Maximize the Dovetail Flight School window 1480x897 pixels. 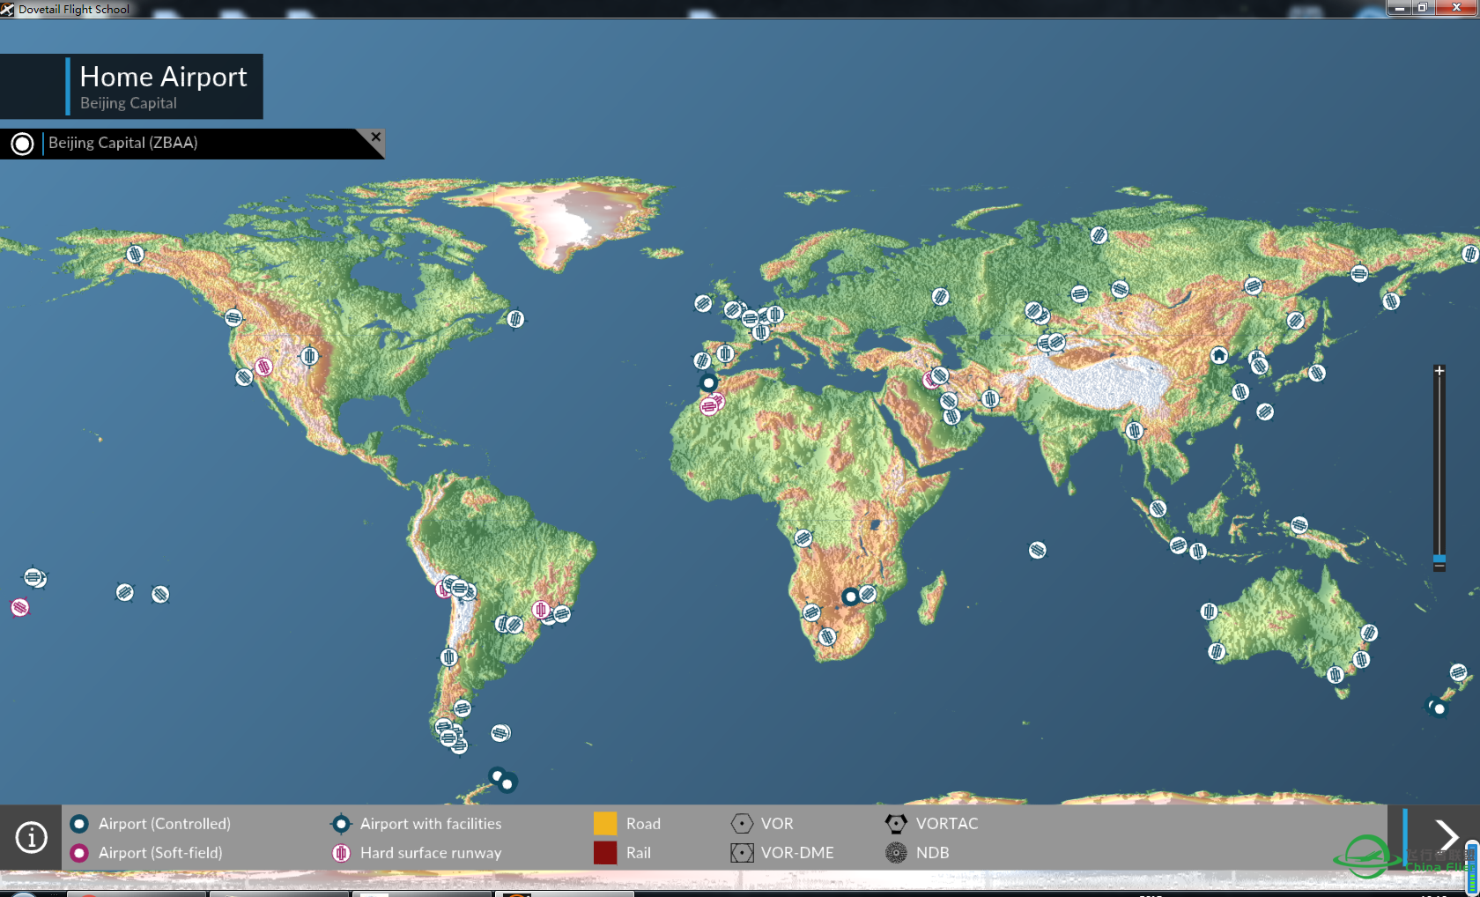click(x=1423, y=7)
